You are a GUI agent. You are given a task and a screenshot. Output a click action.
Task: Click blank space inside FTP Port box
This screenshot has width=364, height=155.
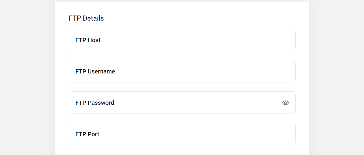[197, 134]
